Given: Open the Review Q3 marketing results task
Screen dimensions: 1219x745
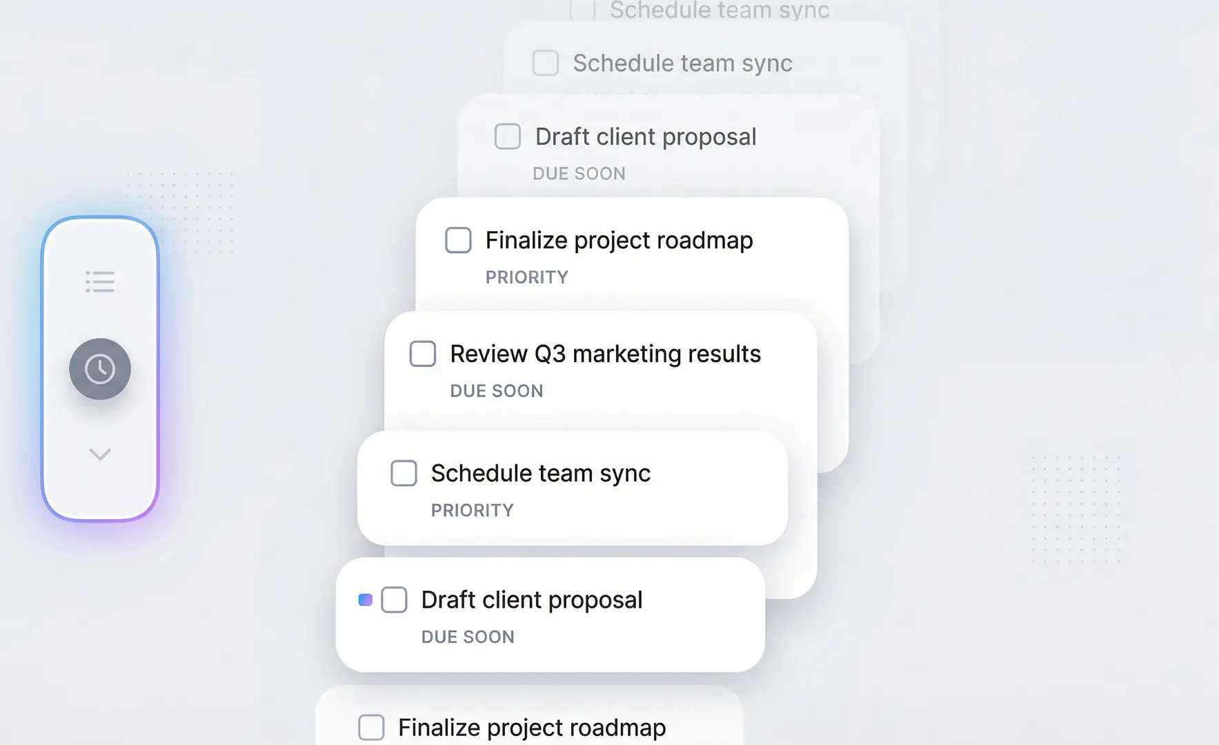Looking at the screenshot, I should pos(605,354).
